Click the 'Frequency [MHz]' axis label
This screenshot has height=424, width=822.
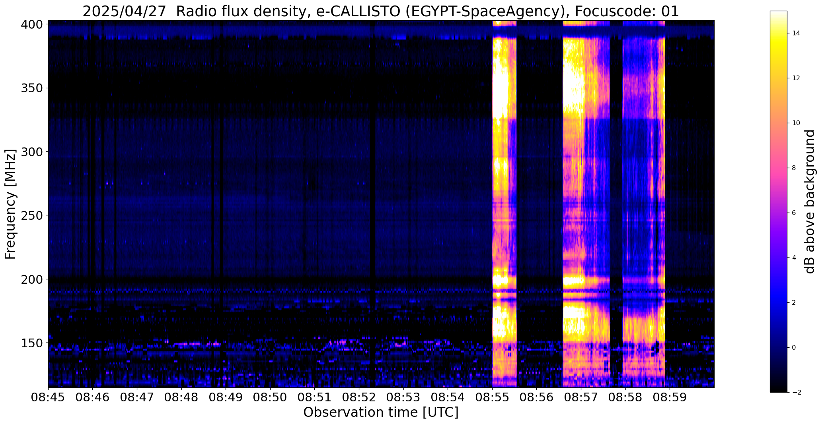[10, 204]
